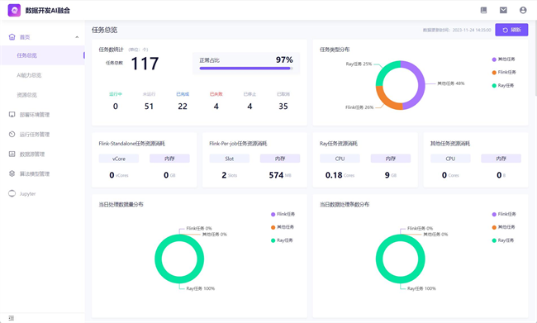Click the 正常占比 progress bar
Screen dimensions: 537x323
tap(246, 69)
